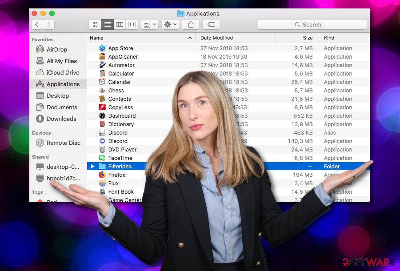This screenshot has width=400, height=271.
Task: Open AirDrop in the sidebar
Action: 58,49
